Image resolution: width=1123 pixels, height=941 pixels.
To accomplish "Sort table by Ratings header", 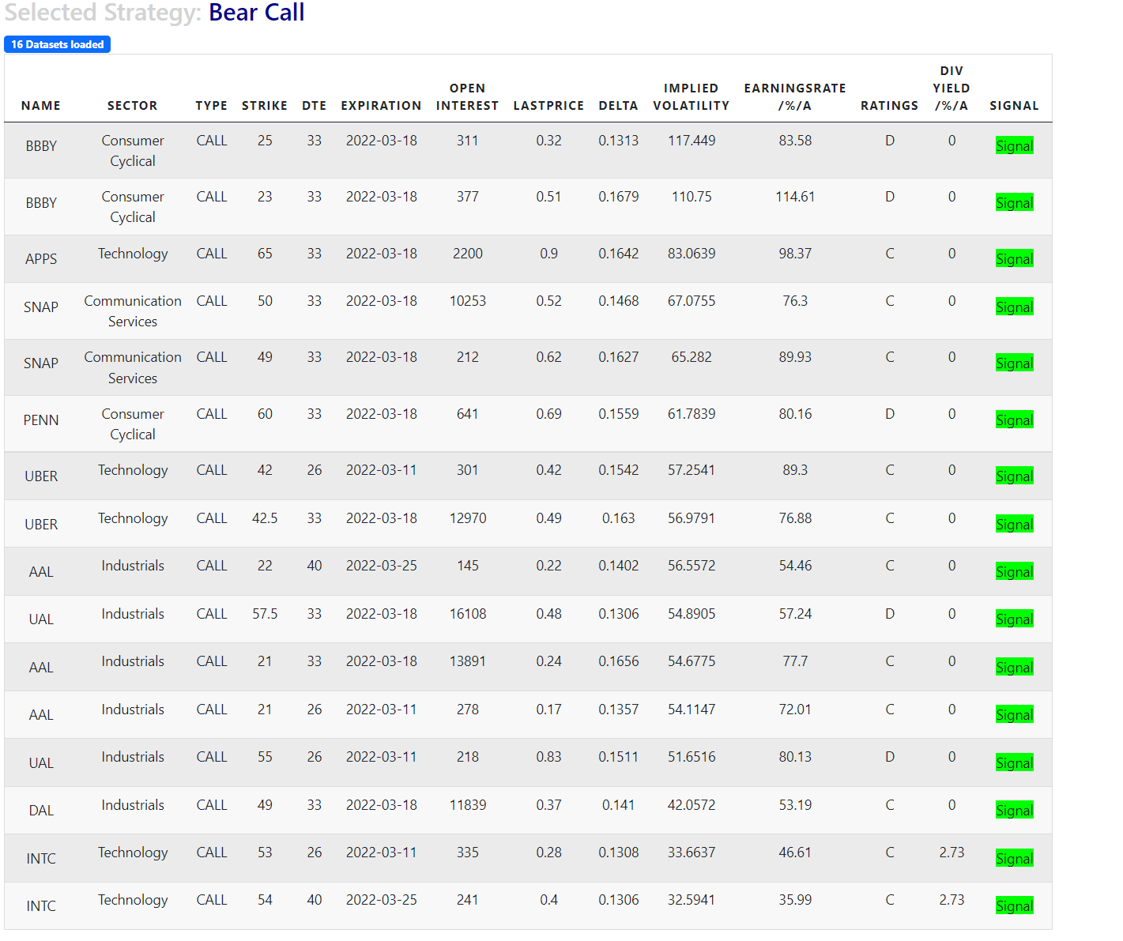I will point(889,106).
